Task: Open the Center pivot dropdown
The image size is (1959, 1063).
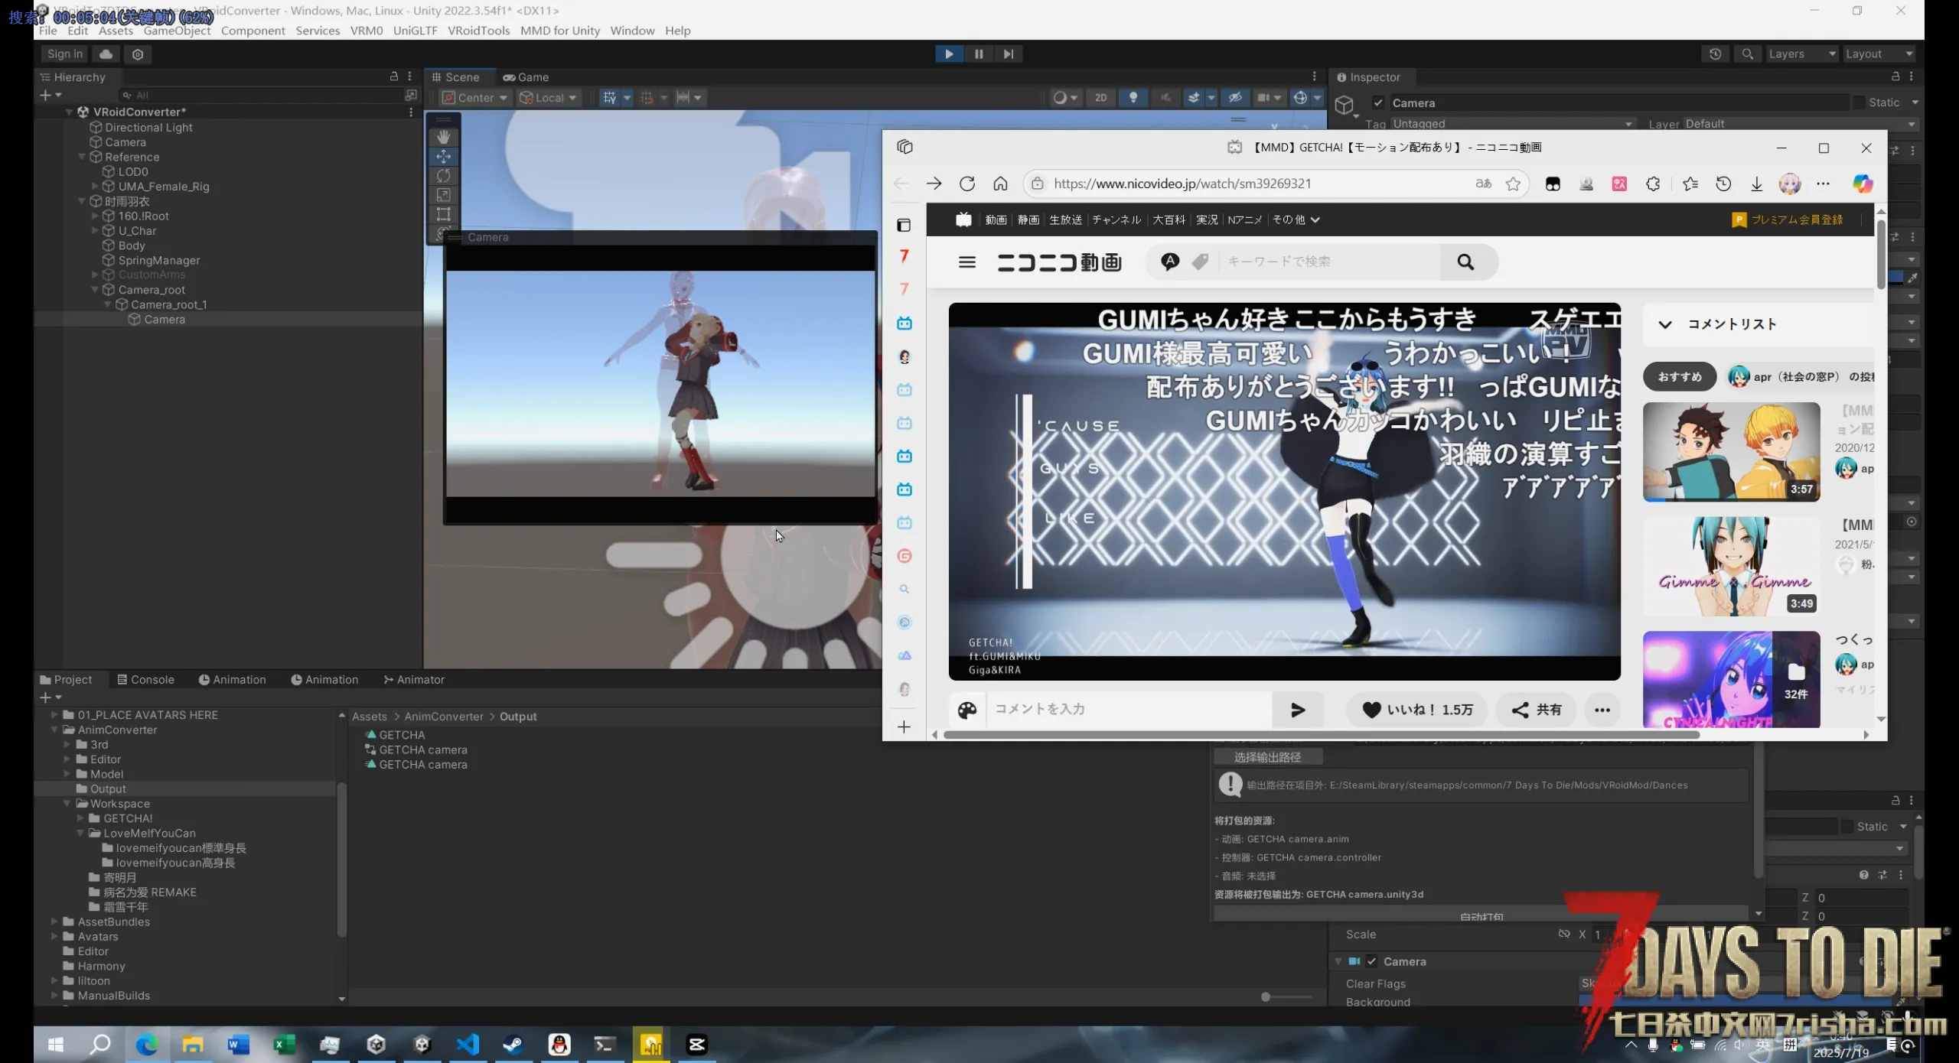Action: point(475,97)
